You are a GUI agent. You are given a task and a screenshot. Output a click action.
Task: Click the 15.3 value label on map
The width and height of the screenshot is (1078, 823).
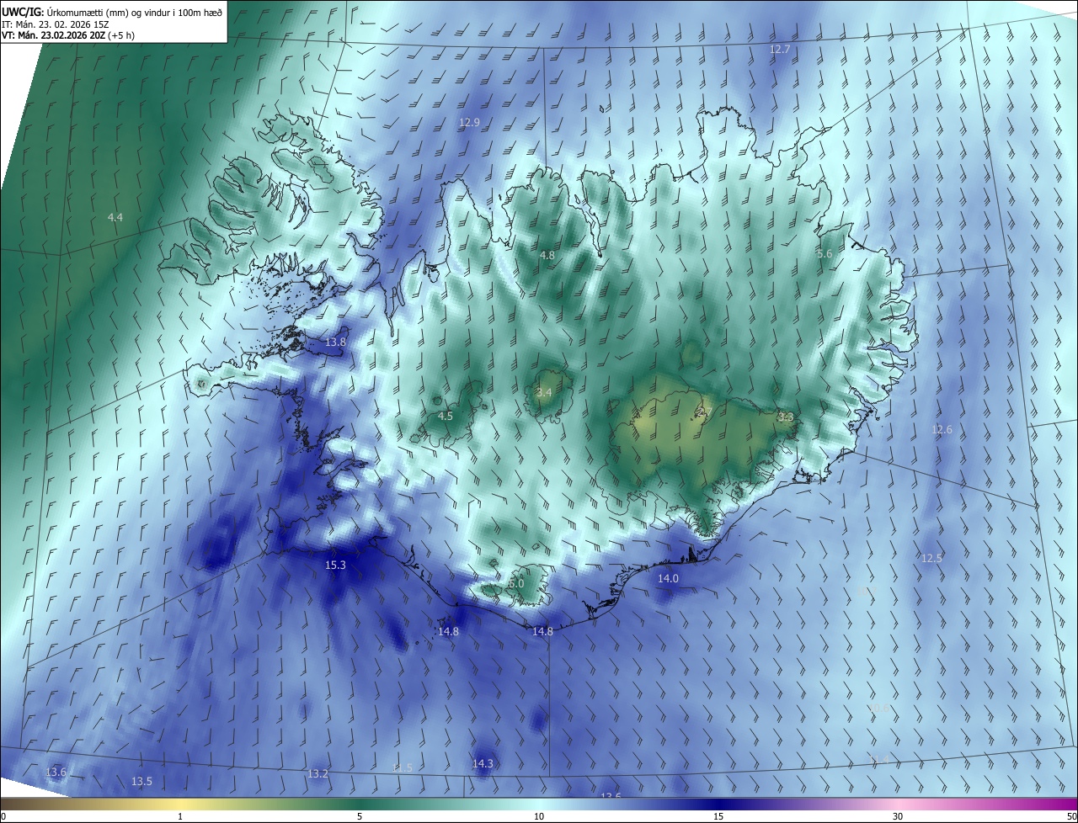(x=335, y=565)
